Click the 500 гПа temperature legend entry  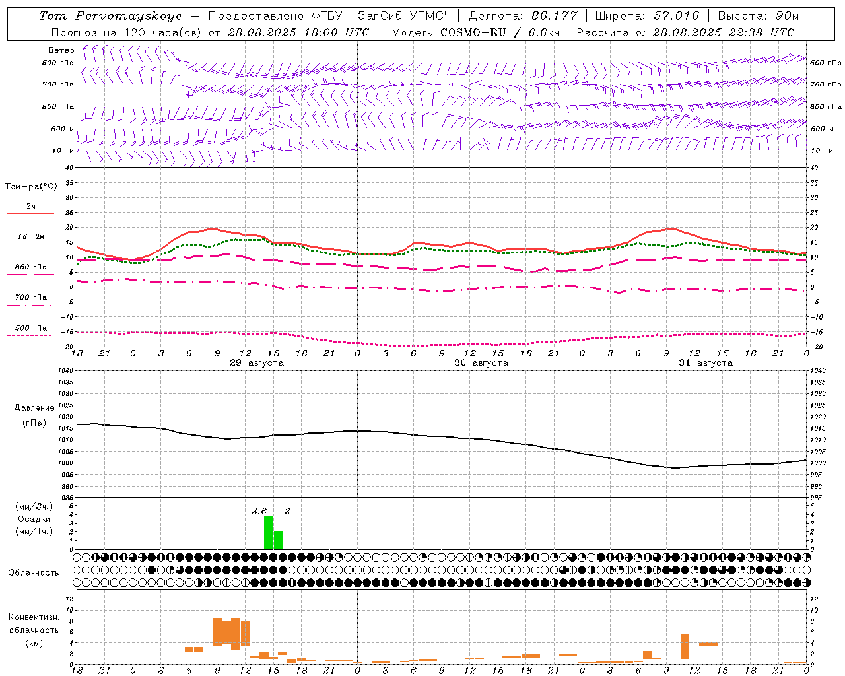tap(30, 328)
